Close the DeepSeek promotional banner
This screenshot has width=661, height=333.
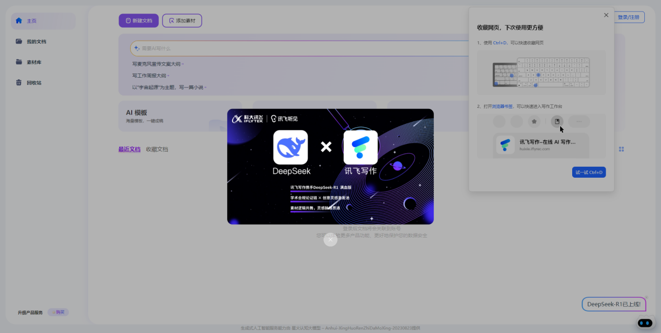[x=330, y=240]
